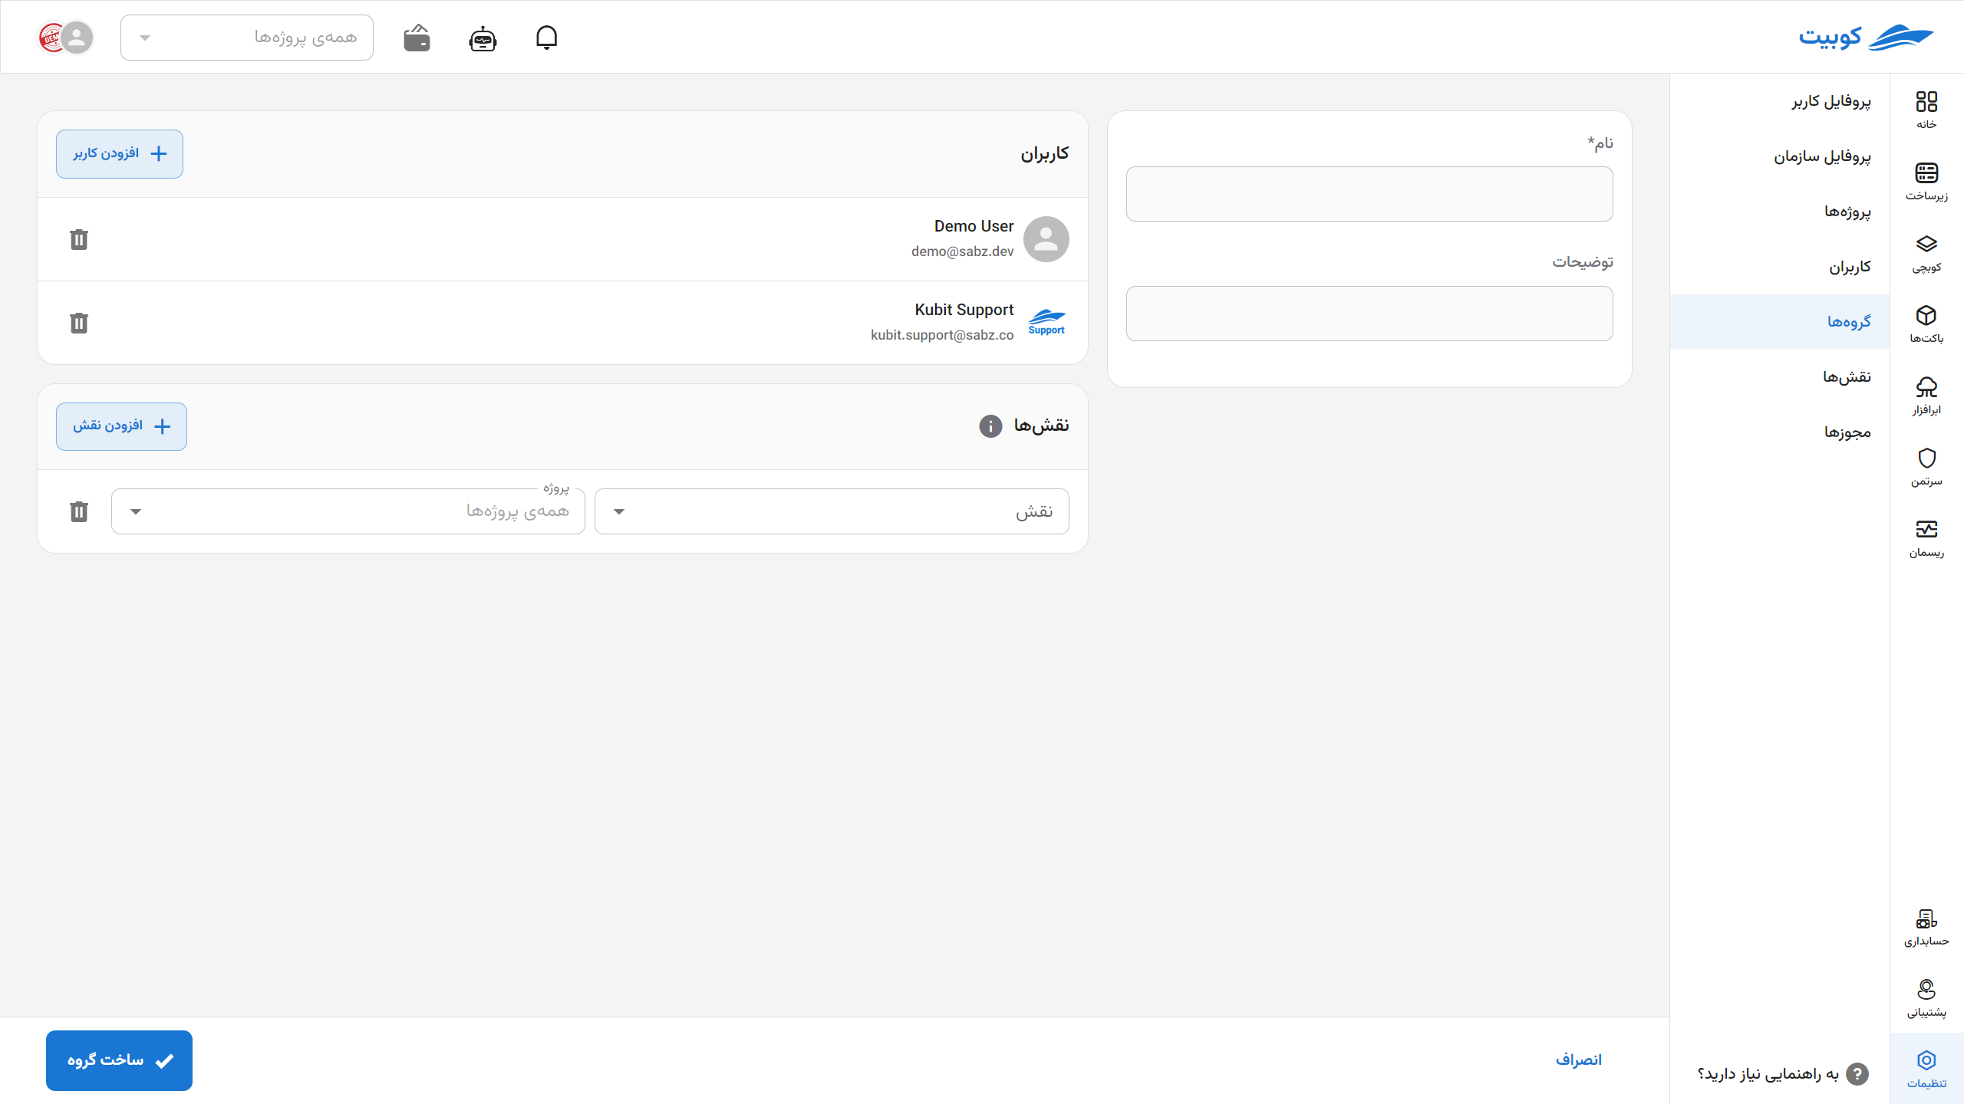This screenshot has width=1964, height=1104.
Task: Click the help question mark icon
Action: pos(1857,1074)
